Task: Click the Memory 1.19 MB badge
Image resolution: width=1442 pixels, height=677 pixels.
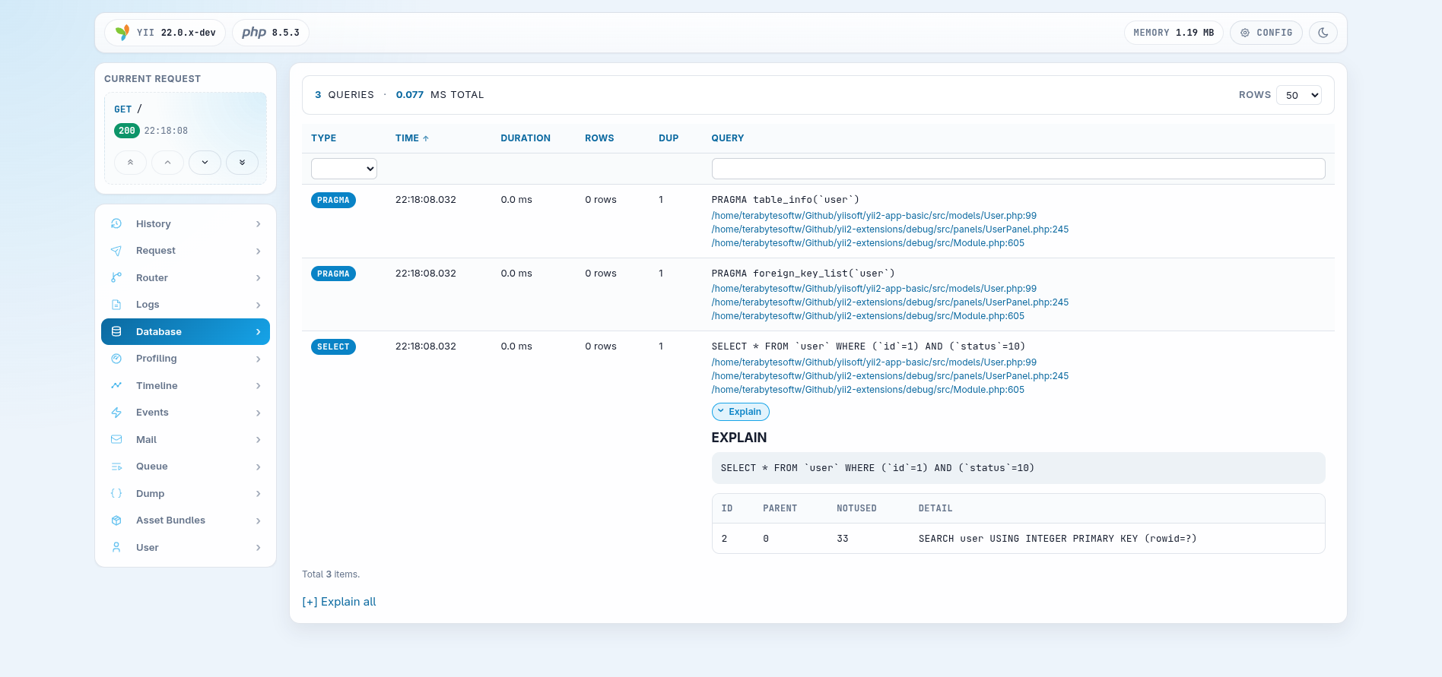Action: coord(1174,33)
